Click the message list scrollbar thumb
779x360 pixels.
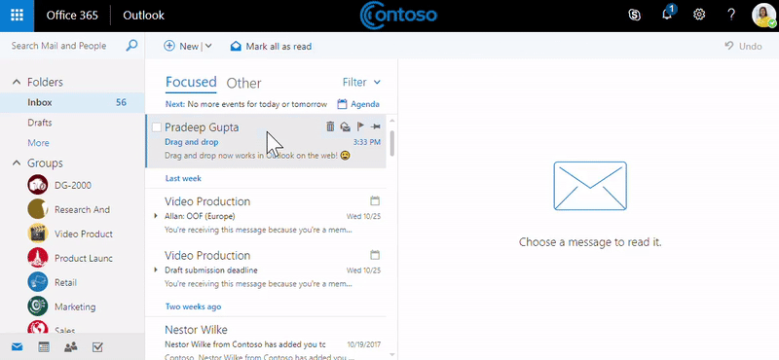tap(392, 143)
